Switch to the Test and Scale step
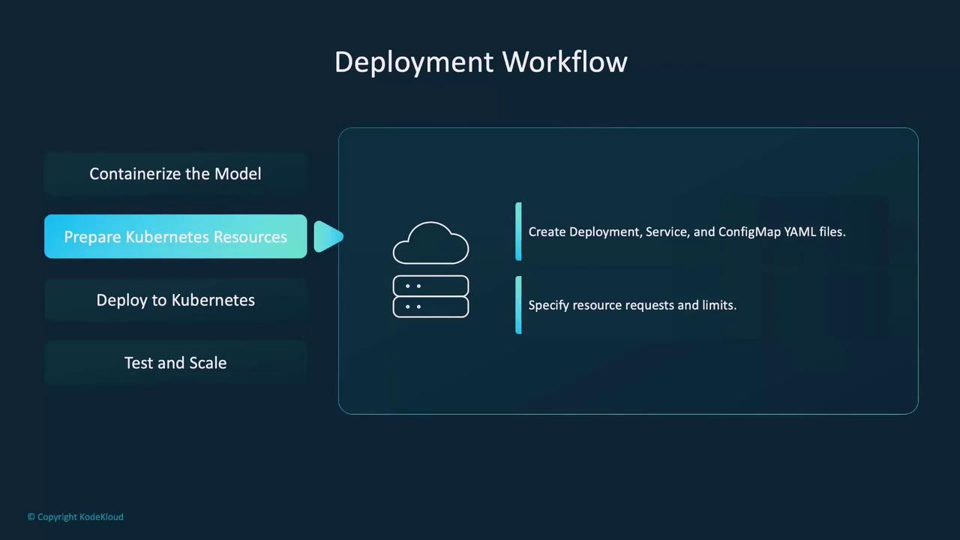Viewport: 960px width, 540px height. [175, 363]
